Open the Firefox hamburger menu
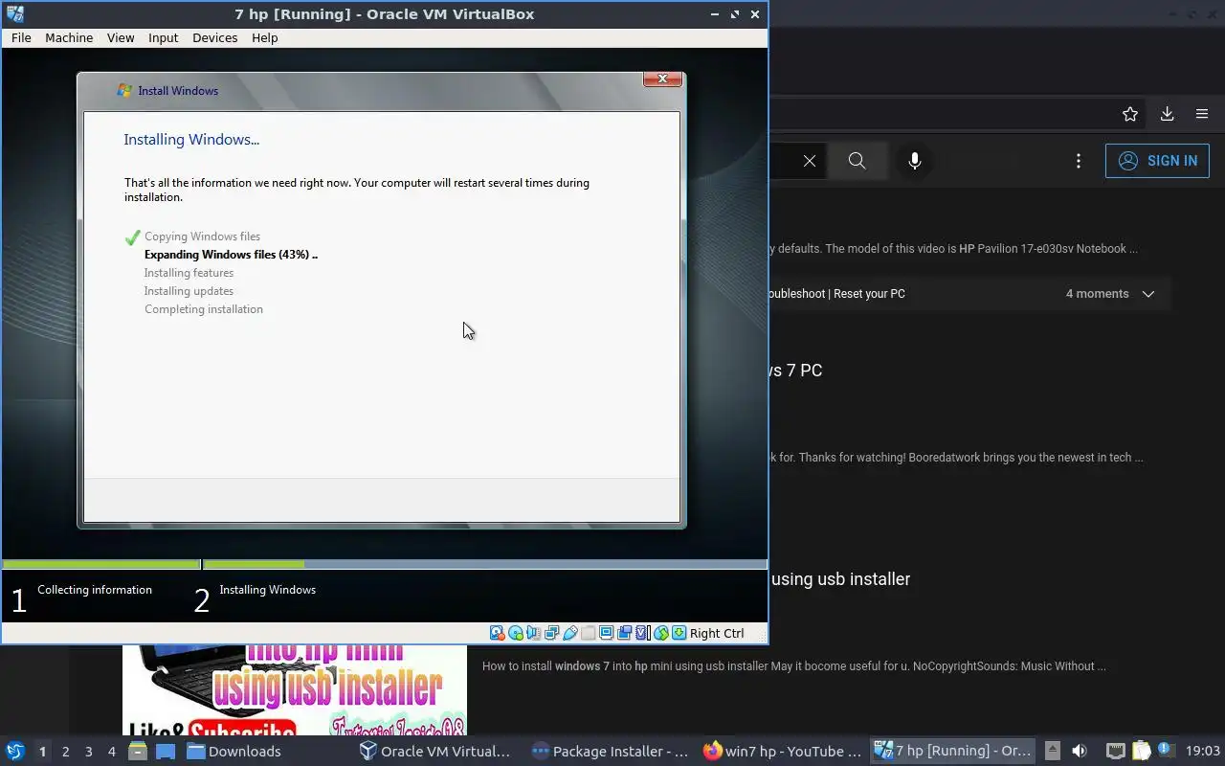Viewport: 1225px width, 766px height. pos(1202,114)
